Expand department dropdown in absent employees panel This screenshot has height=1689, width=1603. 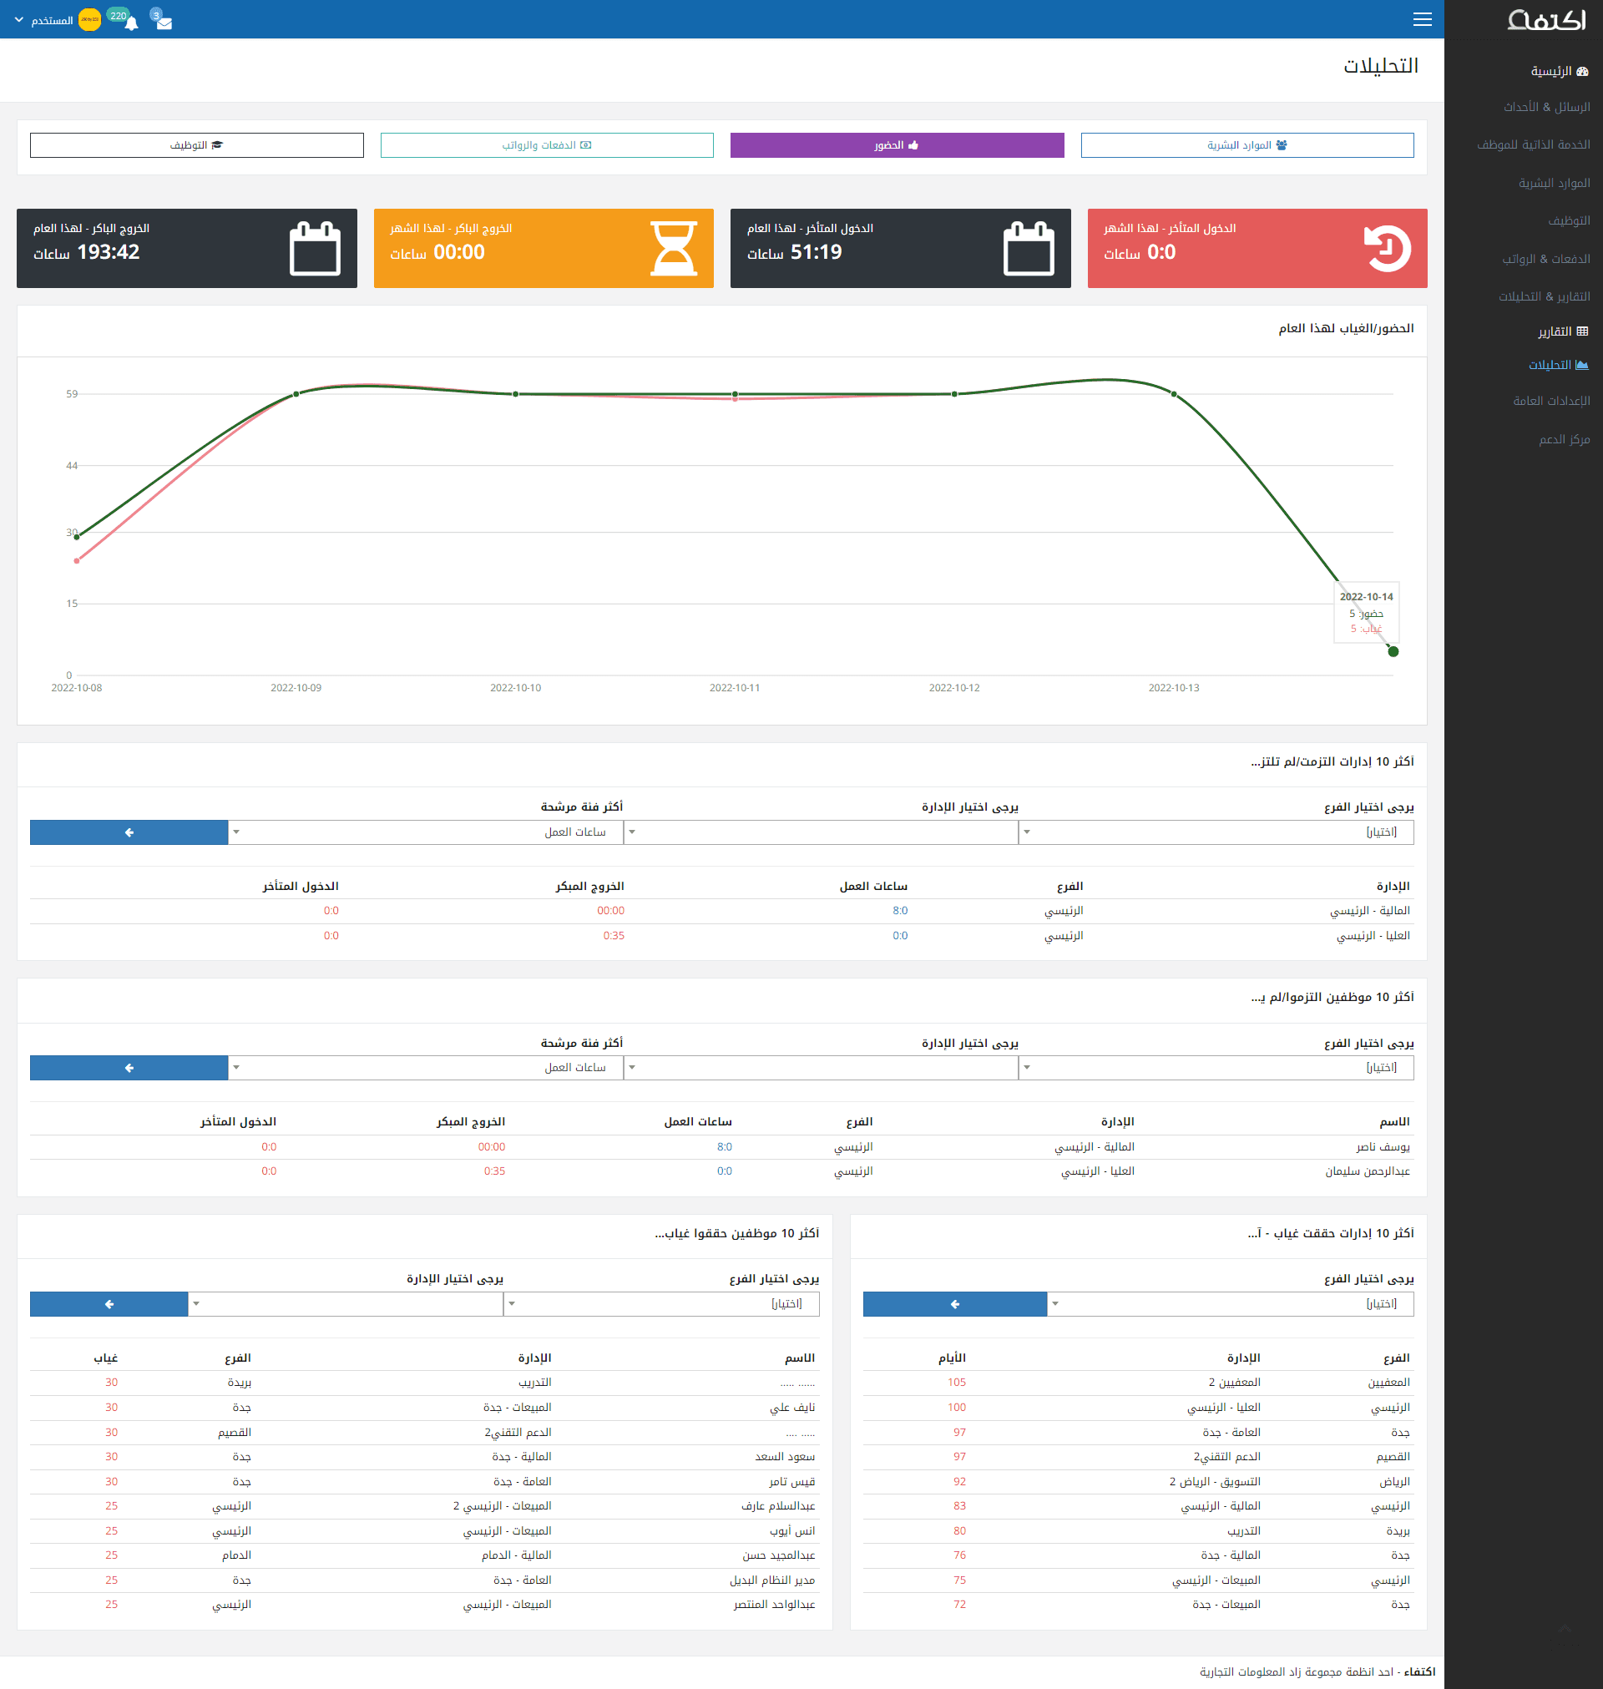[x=345, y=1304]
